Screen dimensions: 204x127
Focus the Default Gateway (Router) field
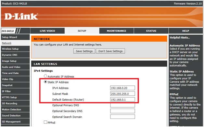click(x=122, y=100)
